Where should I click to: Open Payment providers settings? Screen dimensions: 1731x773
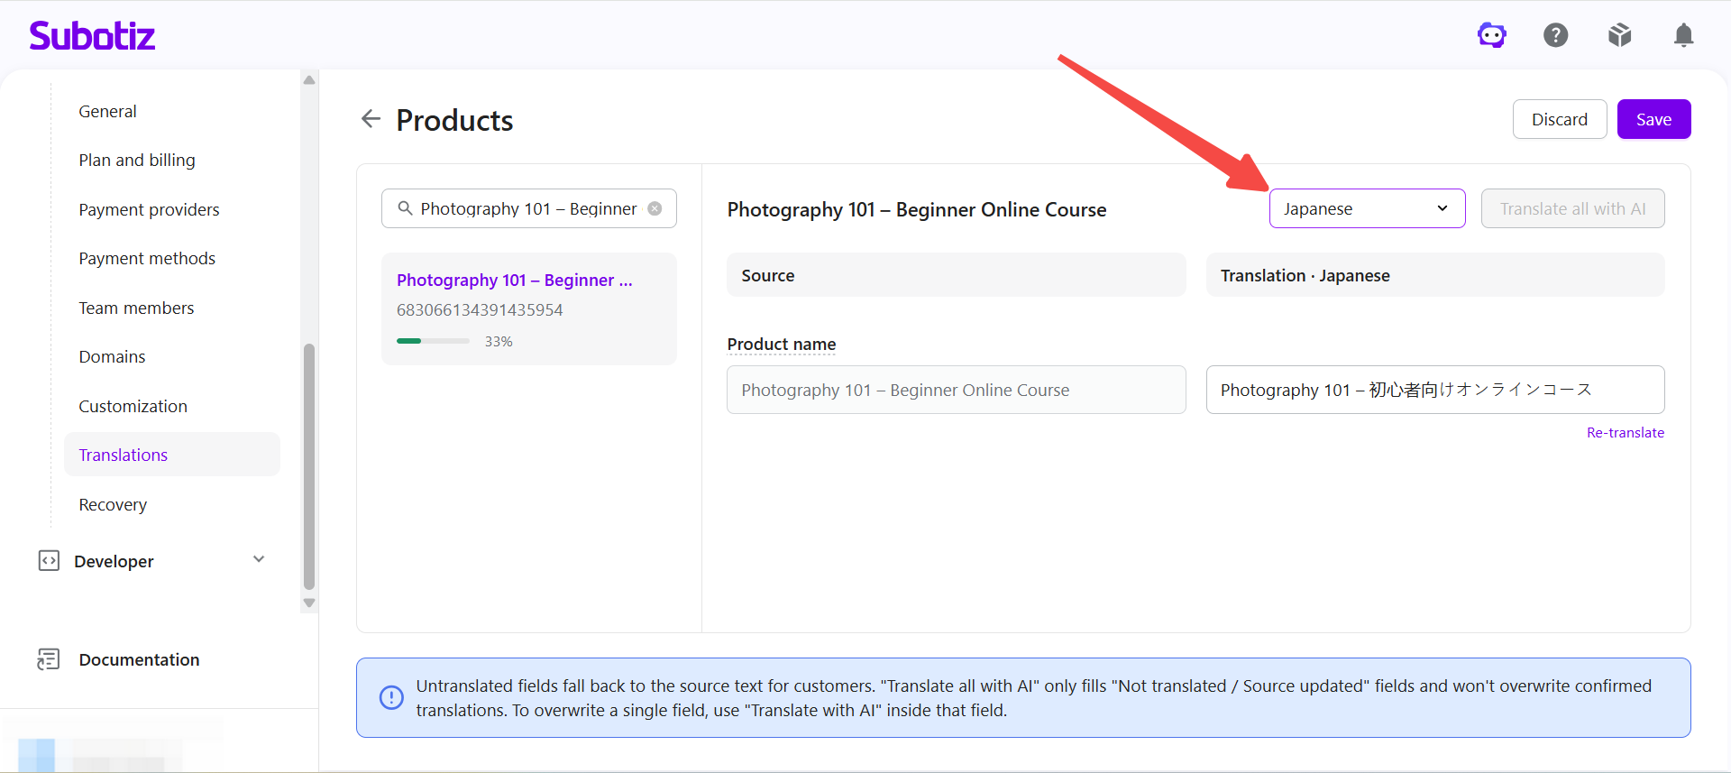(x=149, y=209)
